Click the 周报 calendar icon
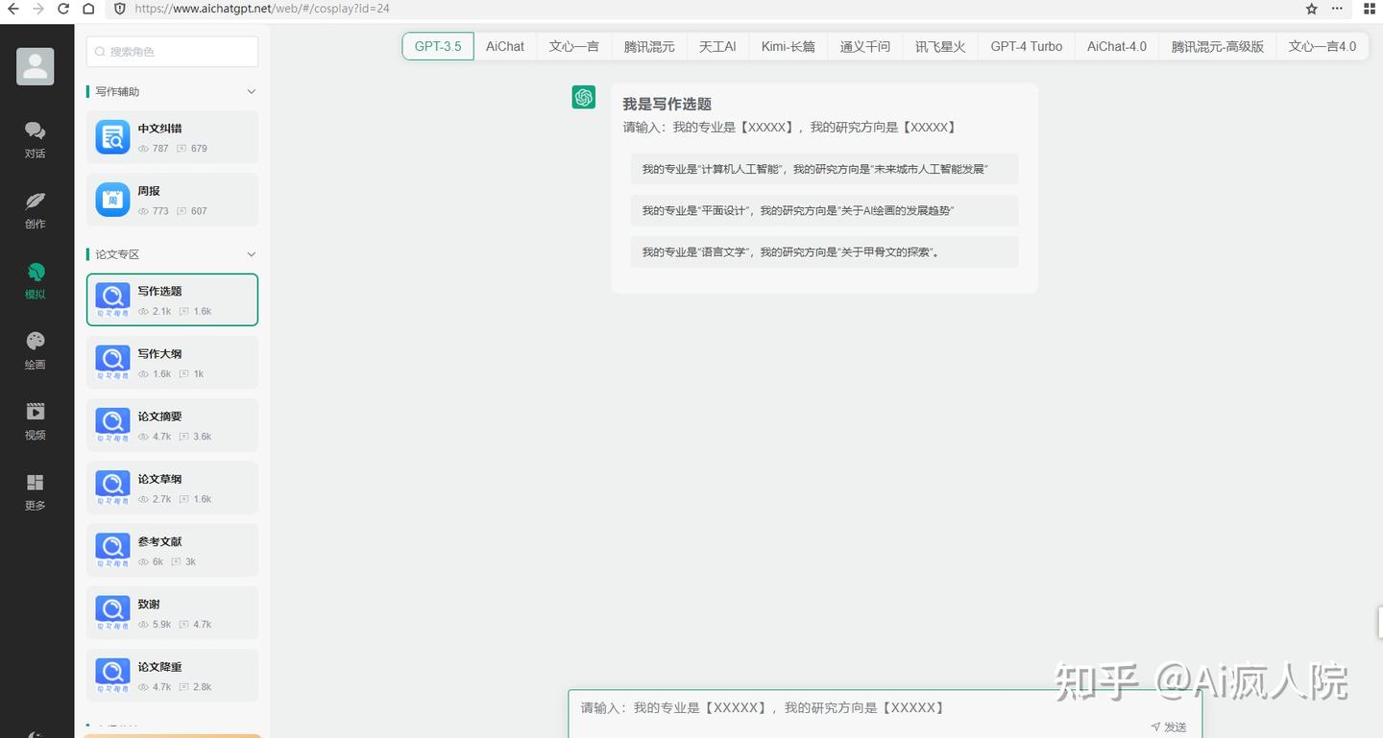Screen dimensions: 1383x738 112,200
